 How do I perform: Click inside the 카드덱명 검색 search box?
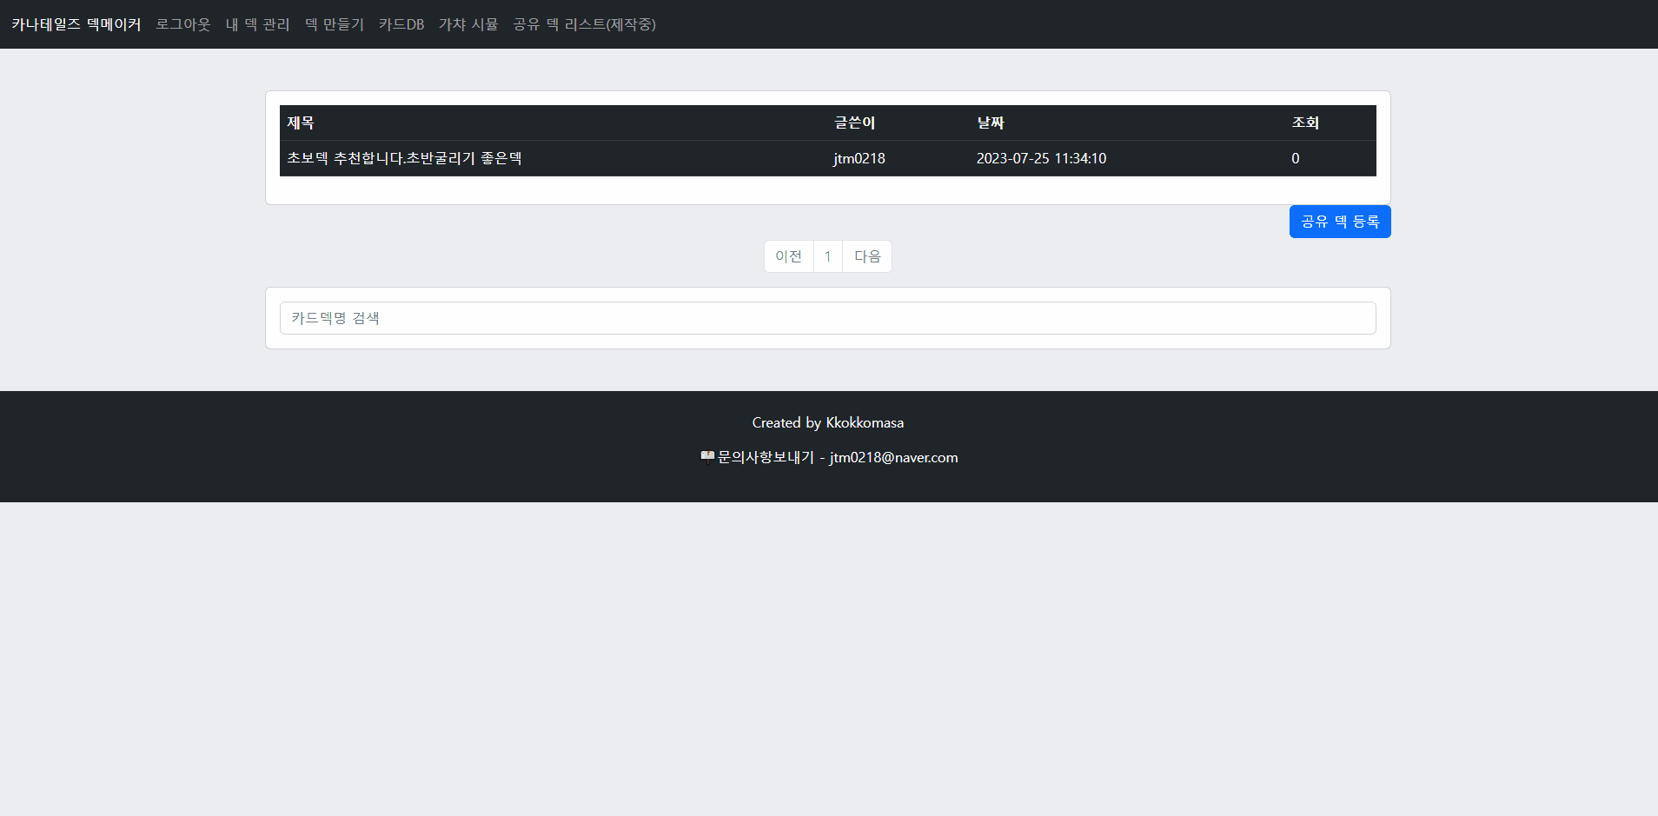point(826,317)
